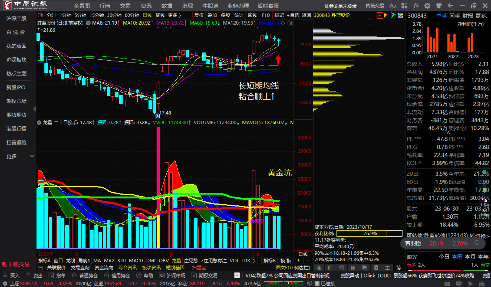Click the 买入 buy icon
The image size is (491, 287).
tap(5, 276)
